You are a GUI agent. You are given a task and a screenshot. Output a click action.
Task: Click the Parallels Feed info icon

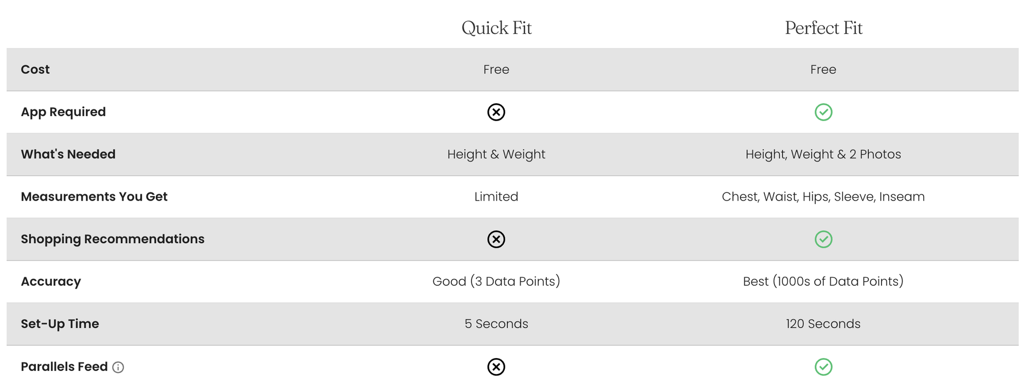pos(118,367)
